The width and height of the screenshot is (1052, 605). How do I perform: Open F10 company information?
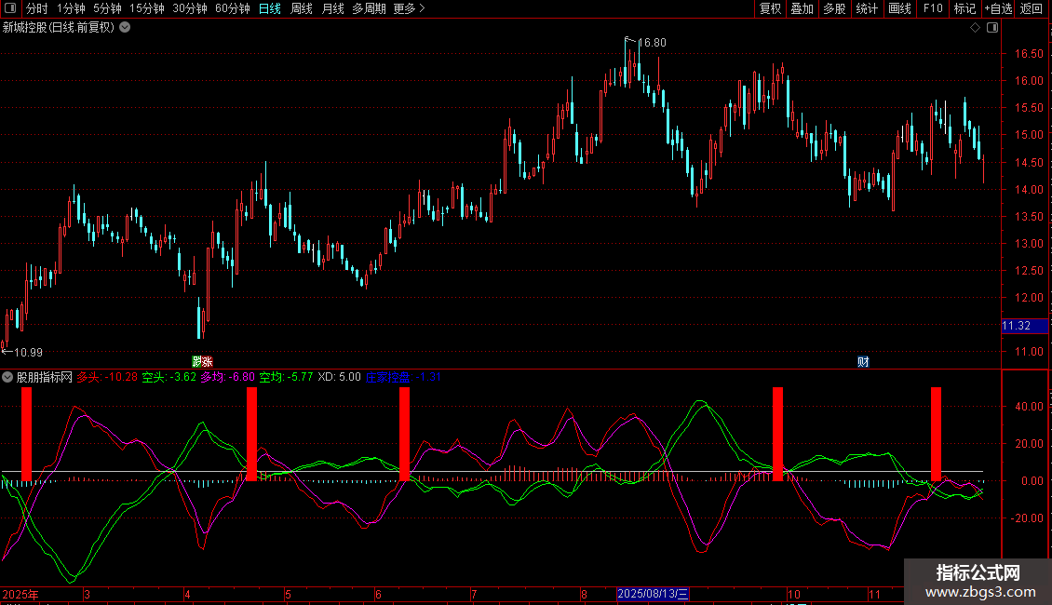(933, 8)
